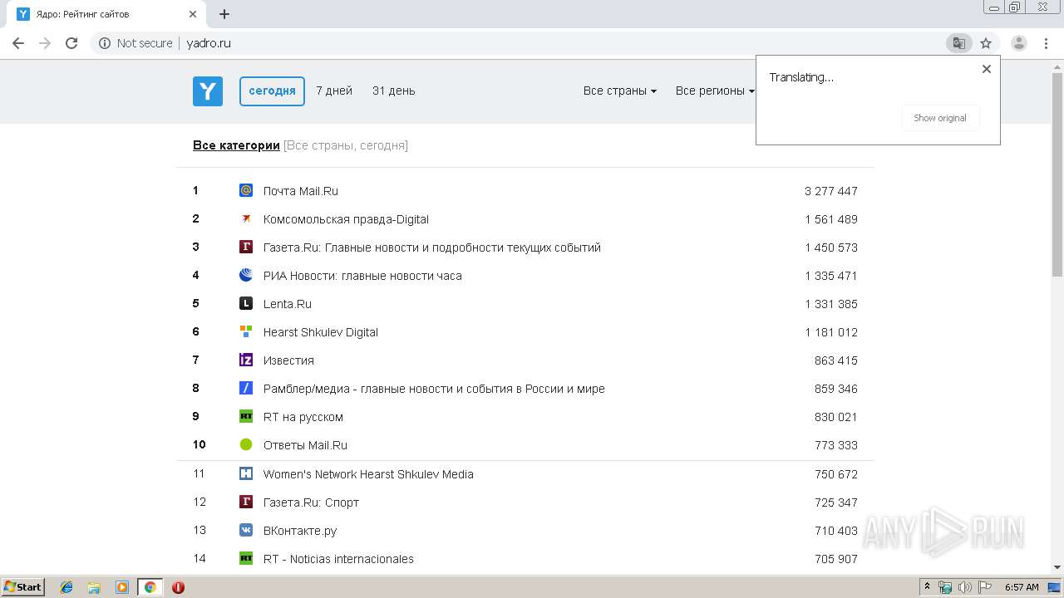Screen dimensions: 1064x598
Task: Open the Lenta.Ru link
Action: (288, 304)
